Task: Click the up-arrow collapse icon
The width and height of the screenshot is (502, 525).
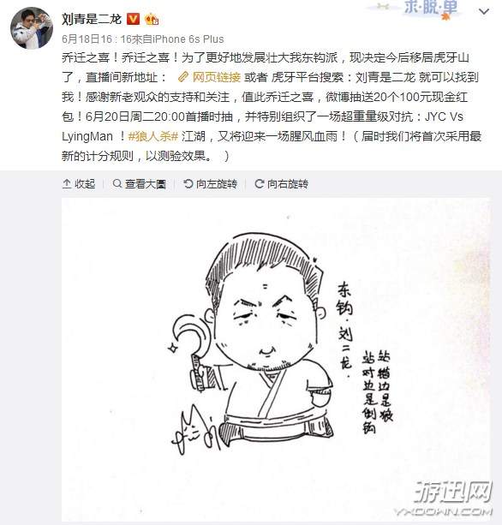Action: tap(67, 183)
